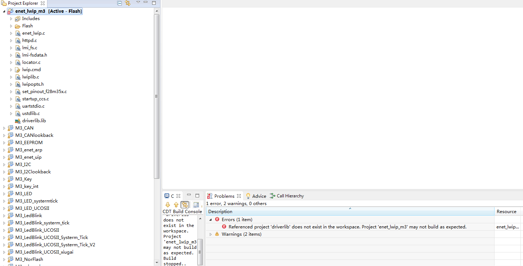Expand the Warnings (2 items) group
The image size is (523, 266).
(210, 234)
